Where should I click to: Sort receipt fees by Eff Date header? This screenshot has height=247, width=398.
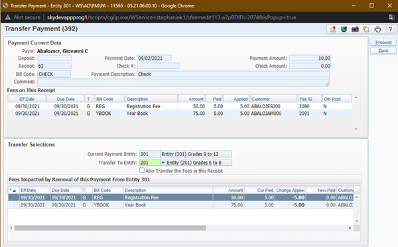coord(27,99)
